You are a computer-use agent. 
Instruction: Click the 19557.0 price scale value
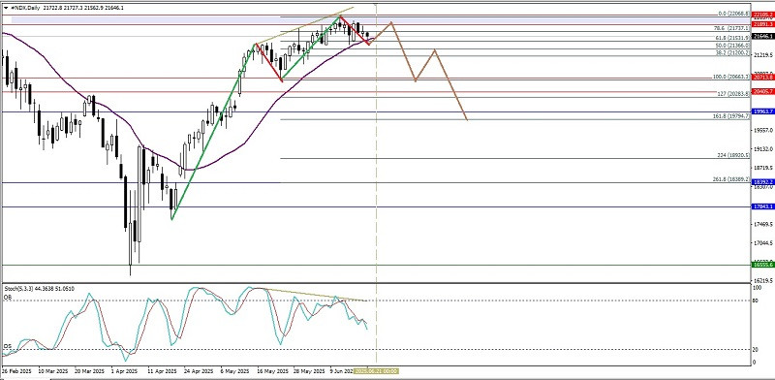pos(762,130)
